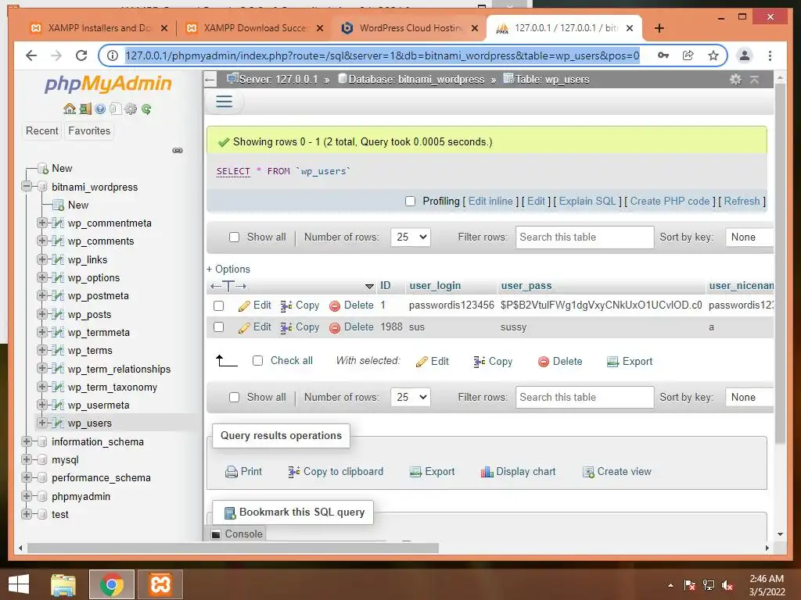Open phpMyAdmin home icon in sidebar
This screenshot has width=801, height=600.
pyautogui.click(x=70, y=109)
